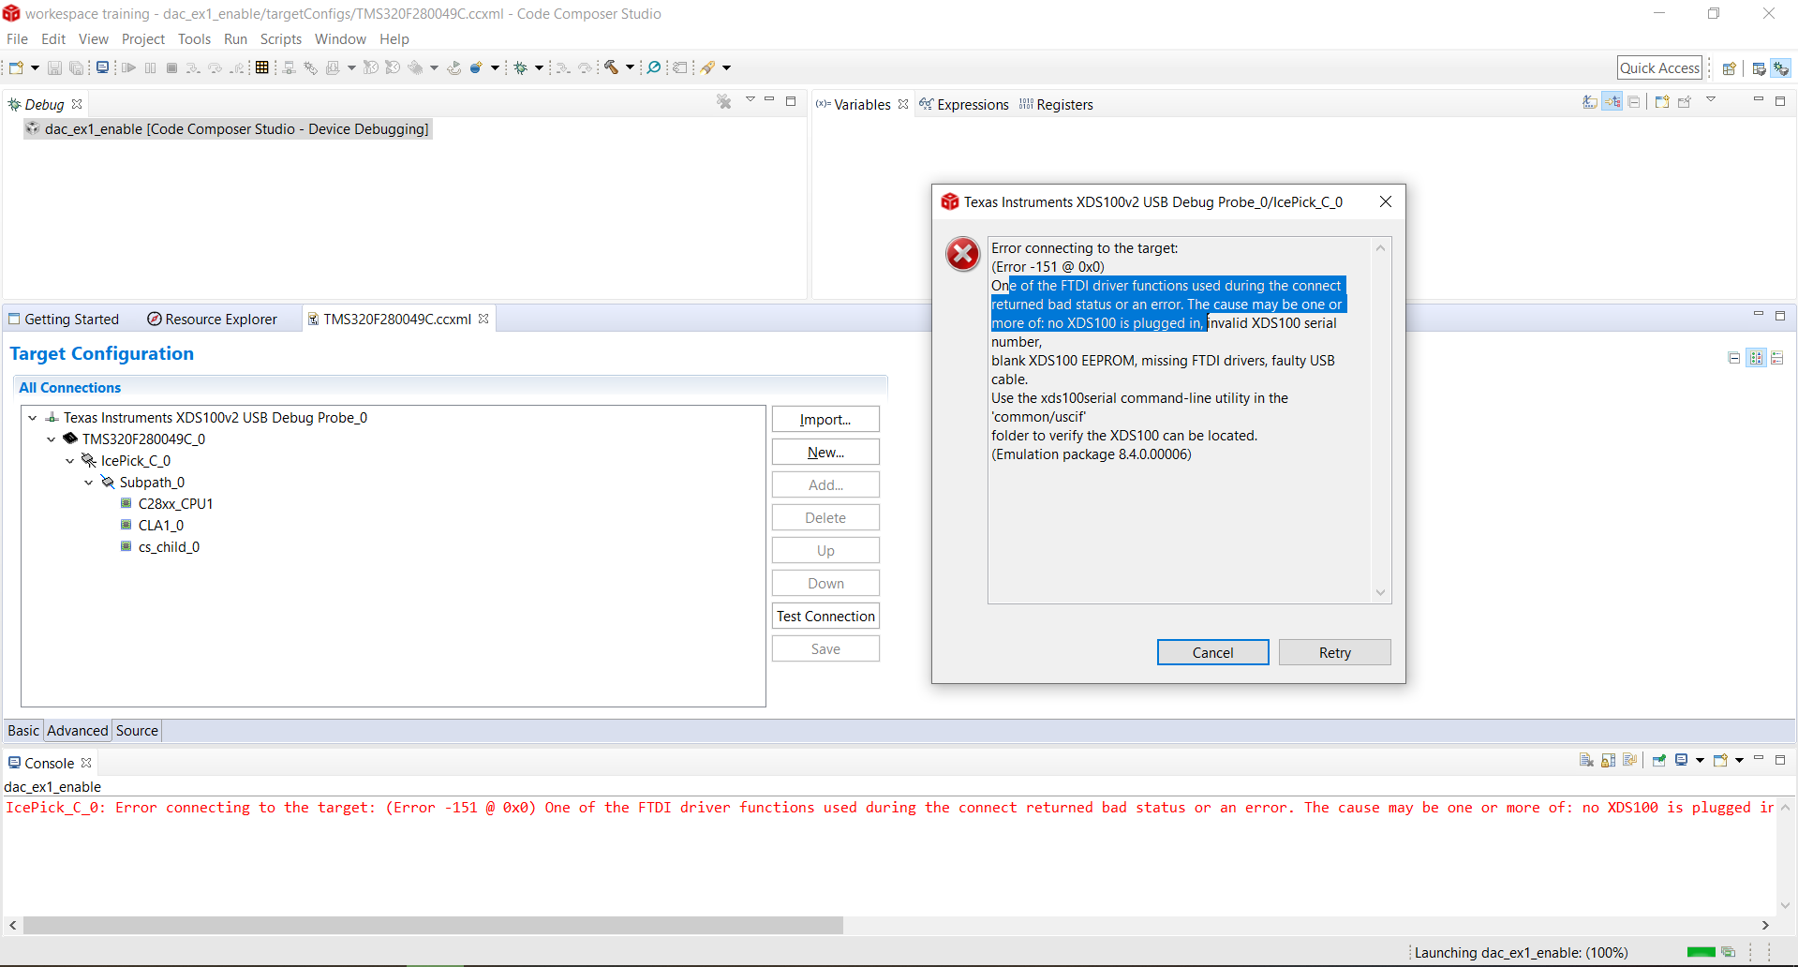Open the Open Perspective icon
1798x967 pixels.
point(1730,68)
